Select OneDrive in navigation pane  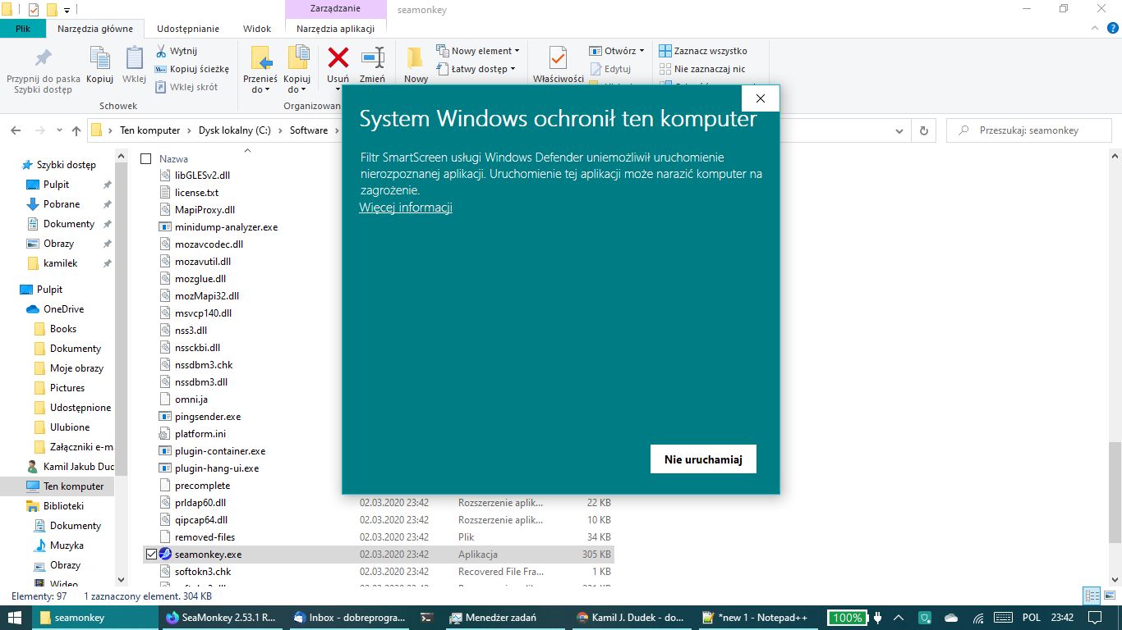tap(63, 309)
